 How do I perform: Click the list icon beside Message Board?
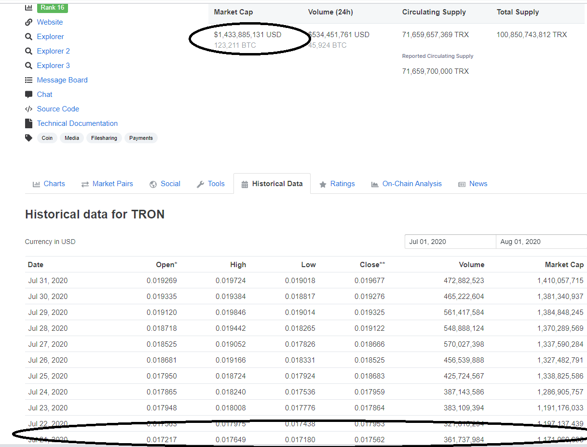[28, 80]
